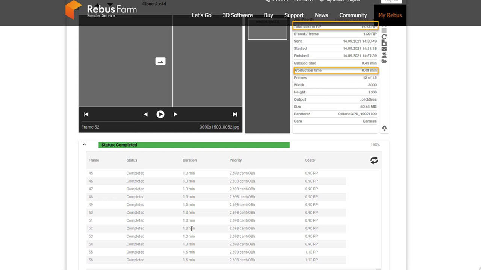481x270 pixels.
Task: Open the News menu
Action: tap(321, 15)
